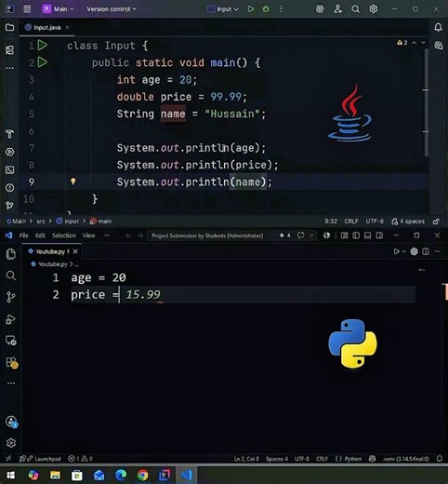Open IntelliJ Git tool window icon
Screen dimensions: 448x484
pos(10,205)
